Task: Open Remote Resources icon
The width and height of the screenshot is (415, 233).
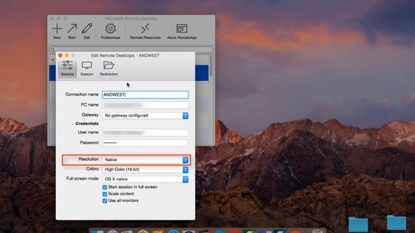Action: click(145, 28)
